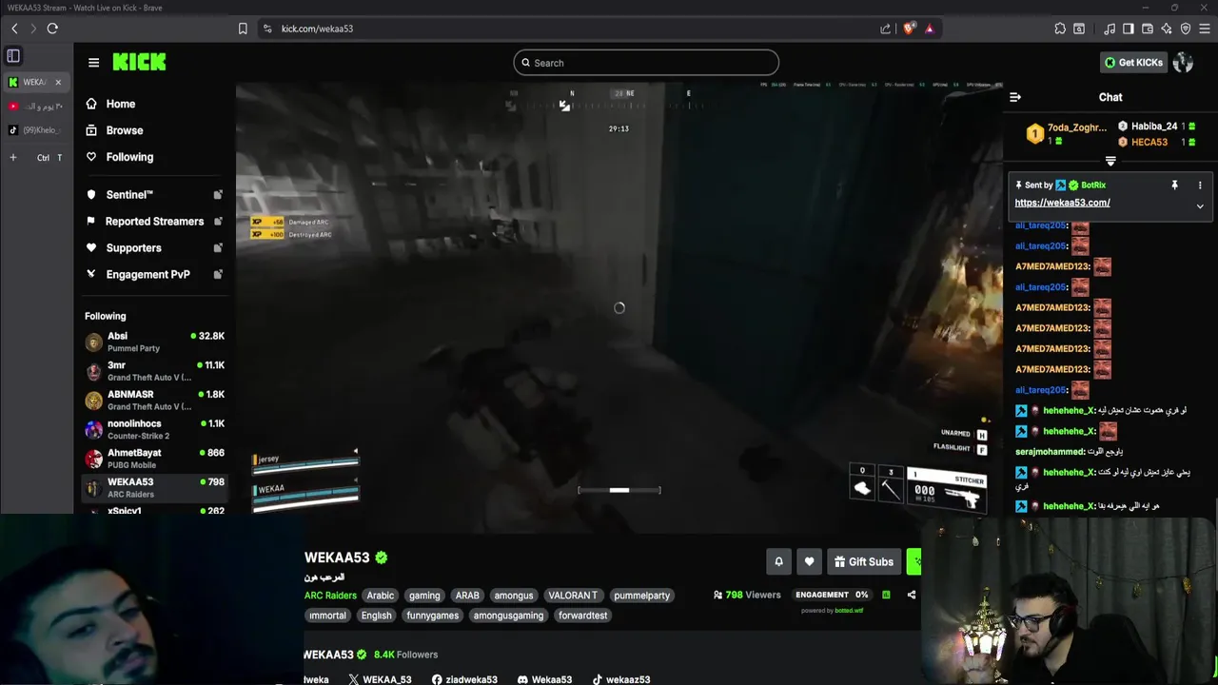The image size is (1218, 685).
Task: Switch to the TikTok Khelo tab
Action: (36, 129)
